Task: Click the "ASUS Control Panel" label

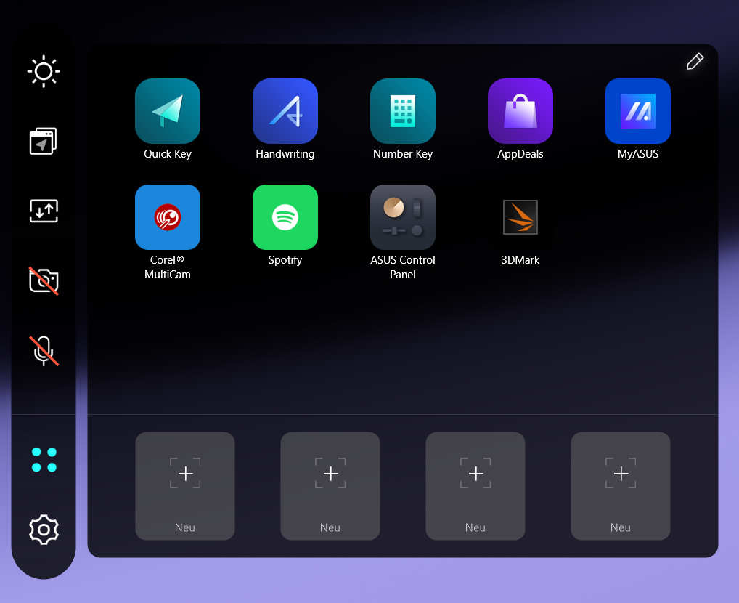Action: click(402, 267)
